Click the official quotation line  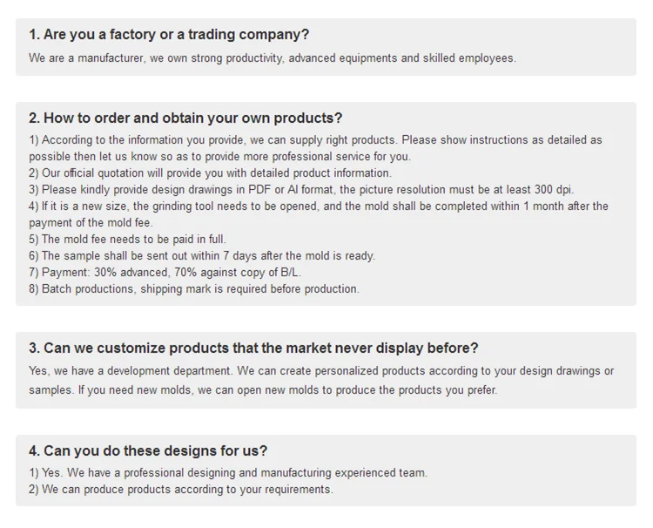click(x=211, y=173)
